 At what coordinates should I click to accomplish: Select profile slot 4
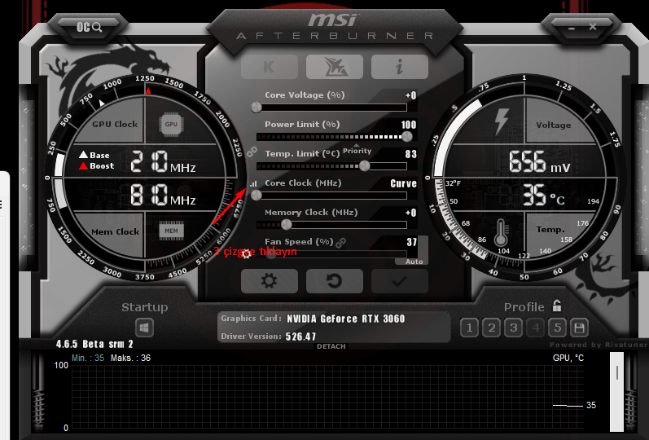coord(536,328)
